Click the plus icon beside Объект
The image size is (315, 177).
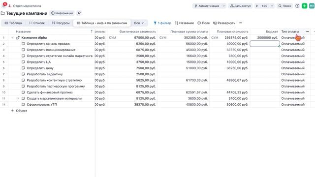coord(12,111)
